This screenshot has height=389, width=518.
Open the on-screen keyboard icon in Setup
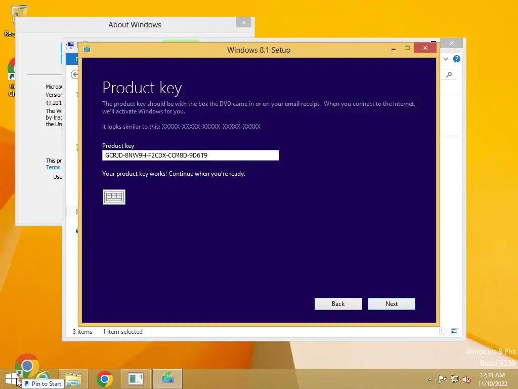114,197
